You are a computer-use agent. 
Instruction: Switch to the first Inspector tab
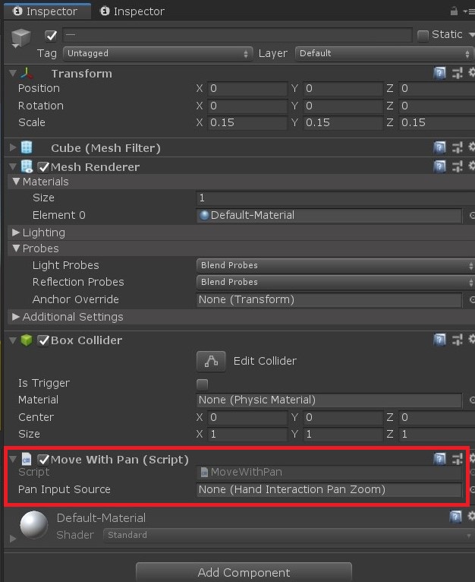point(47,11)
